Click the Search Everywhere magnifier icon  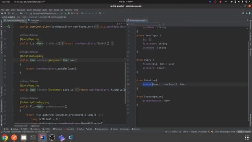243,13
